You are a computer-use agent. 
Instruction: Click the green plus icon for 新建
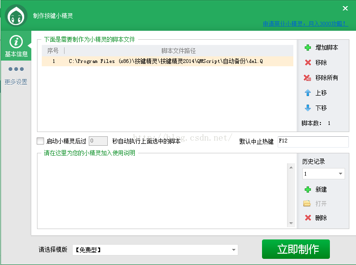click(308, 189)
